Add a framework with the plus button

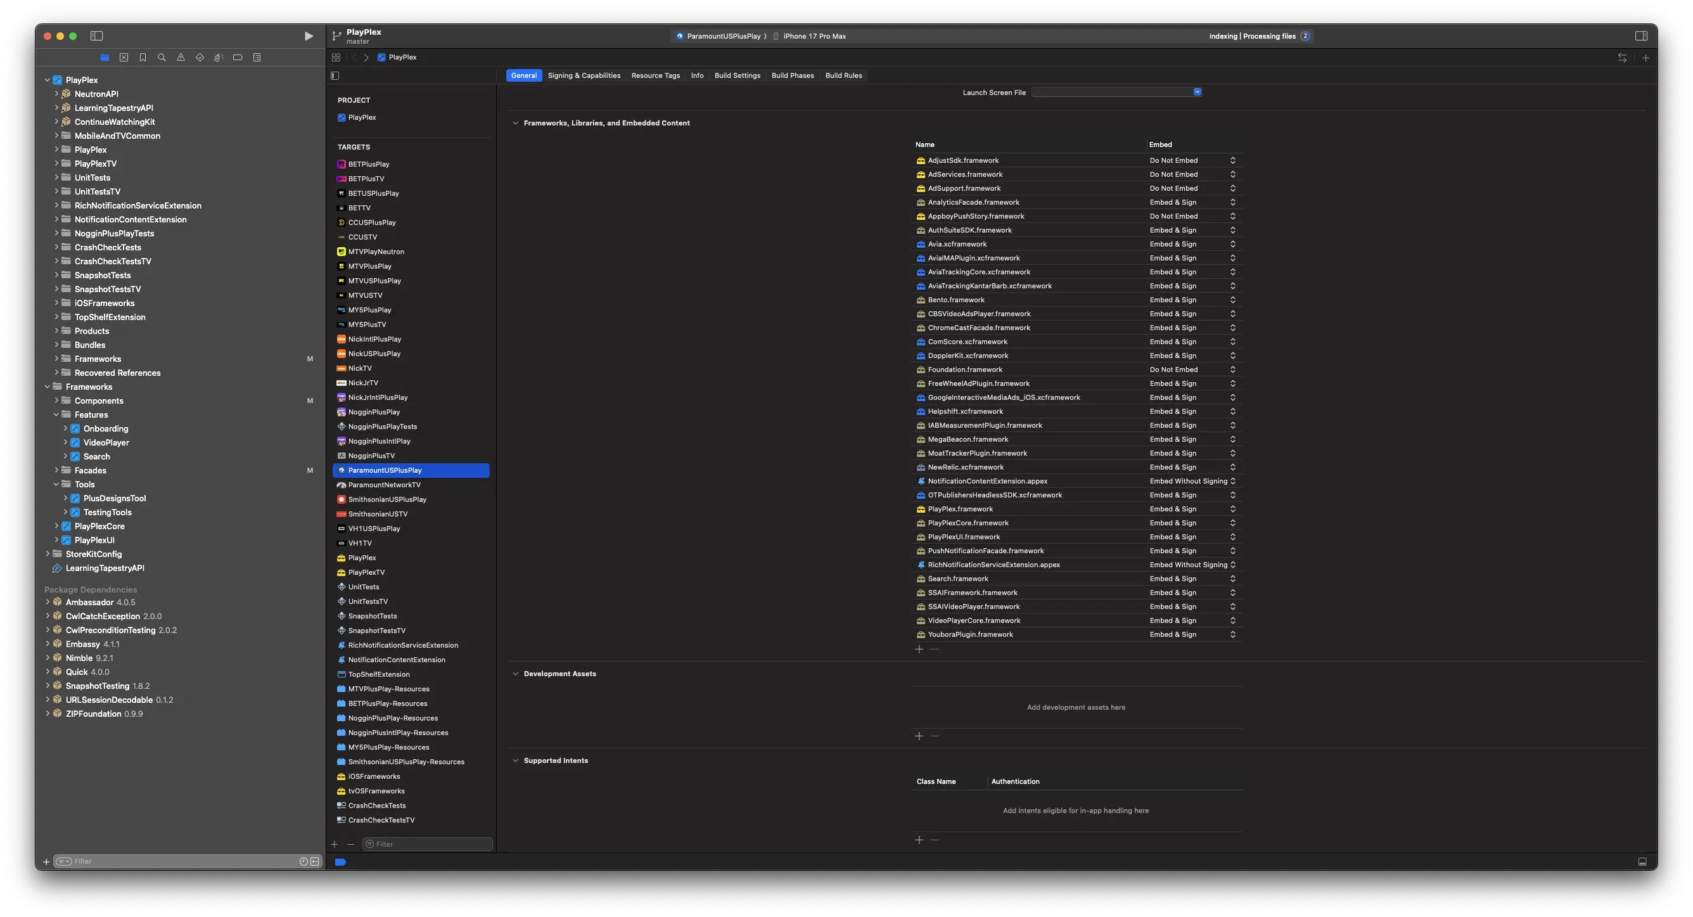pyautogui.click(x=919, y=650)
